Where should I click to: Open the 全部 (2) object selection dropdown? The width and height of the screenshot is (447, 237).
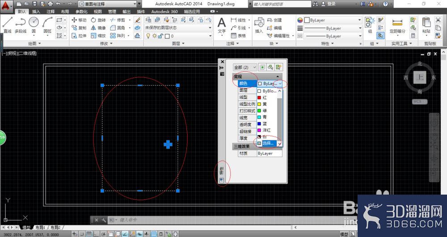245,67
